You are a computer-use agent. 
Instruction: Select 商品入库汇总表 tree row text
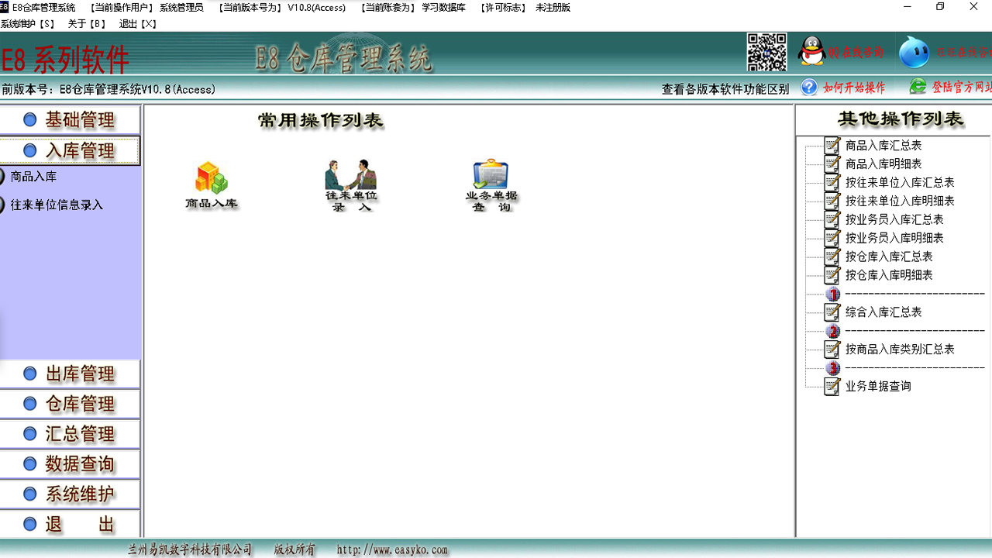tap(883, 145)
